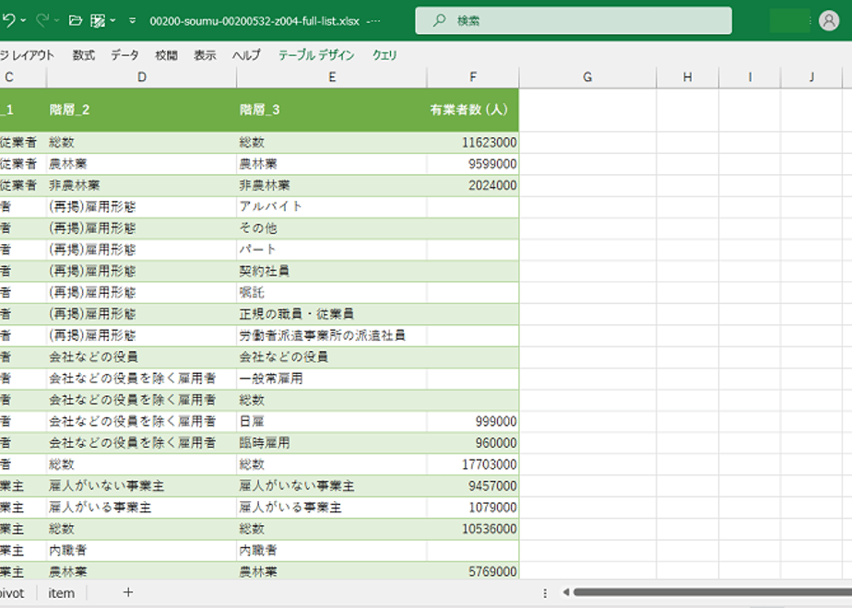Select column E header

click(x=332, y=77)
